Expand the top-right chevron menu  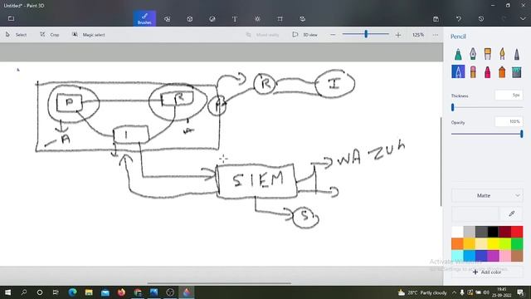[x=523, y=19]
